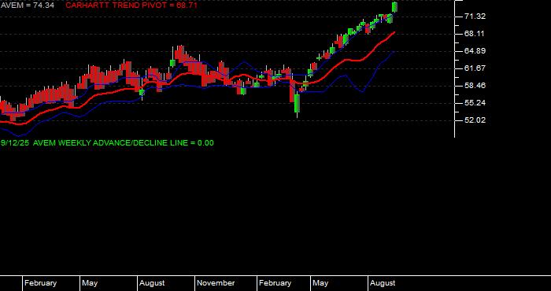Click the first August label on time axis
Screen dimensions: 551x291
[152, 283]
